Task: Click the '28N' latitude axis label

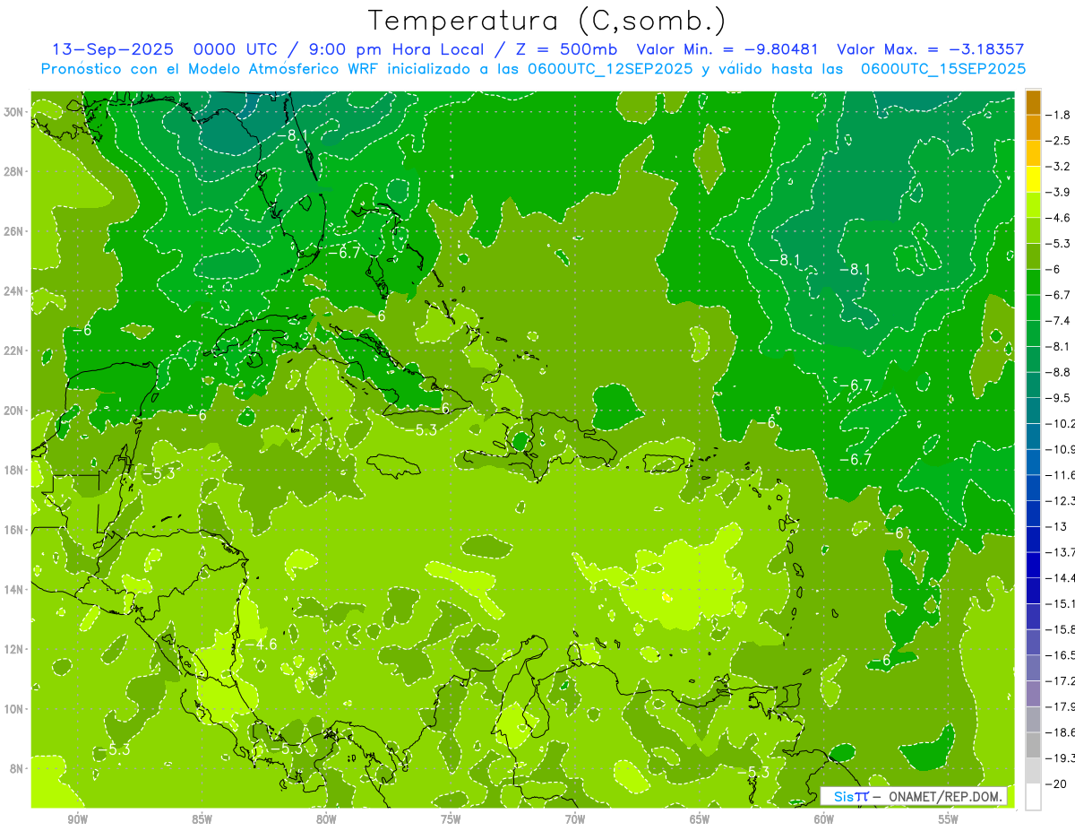Action: [13, 171]
